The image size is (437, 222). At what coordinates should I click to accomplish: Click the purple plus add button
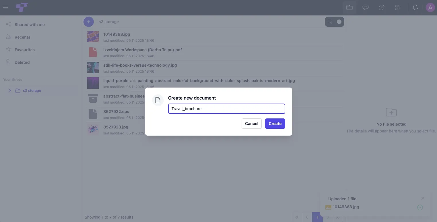pos(89,22)
